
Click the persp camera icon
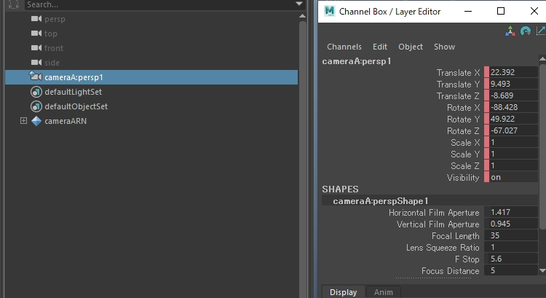[36, 19]
